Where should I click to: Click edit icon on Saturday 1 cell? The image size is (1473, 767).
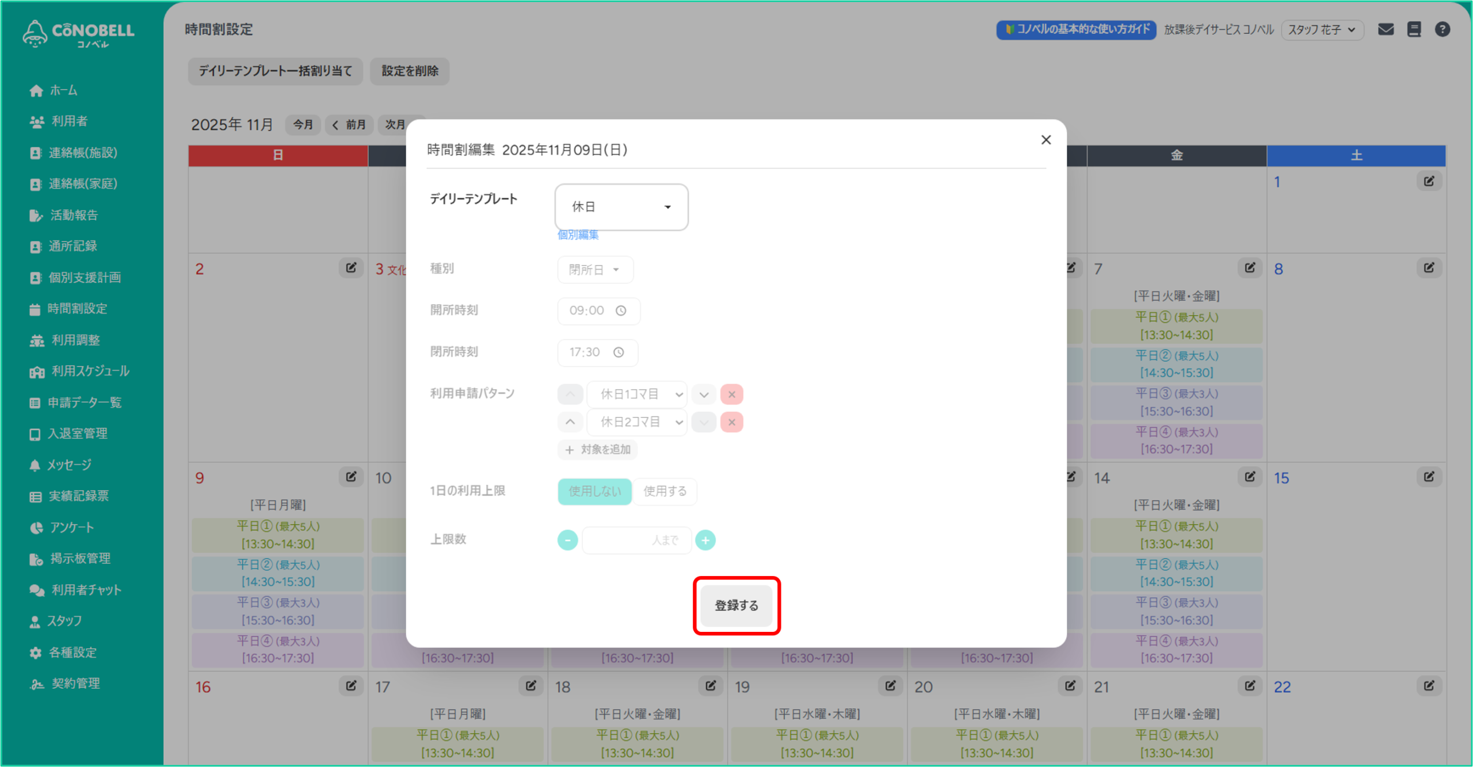1429,182
